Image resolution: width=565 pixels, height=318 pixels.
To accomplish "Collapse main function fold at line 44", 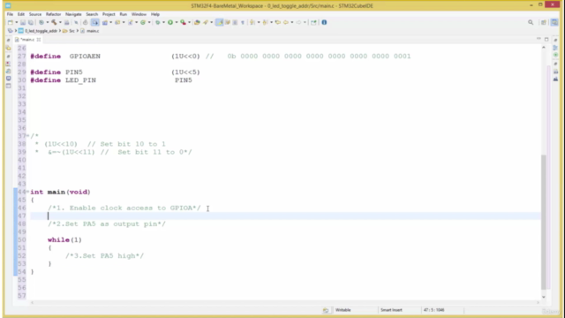I will pos(27,192).
